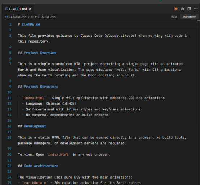Click line number 18 in gutter
This screenshot has height=185, width=200.
tap(9, 137)
